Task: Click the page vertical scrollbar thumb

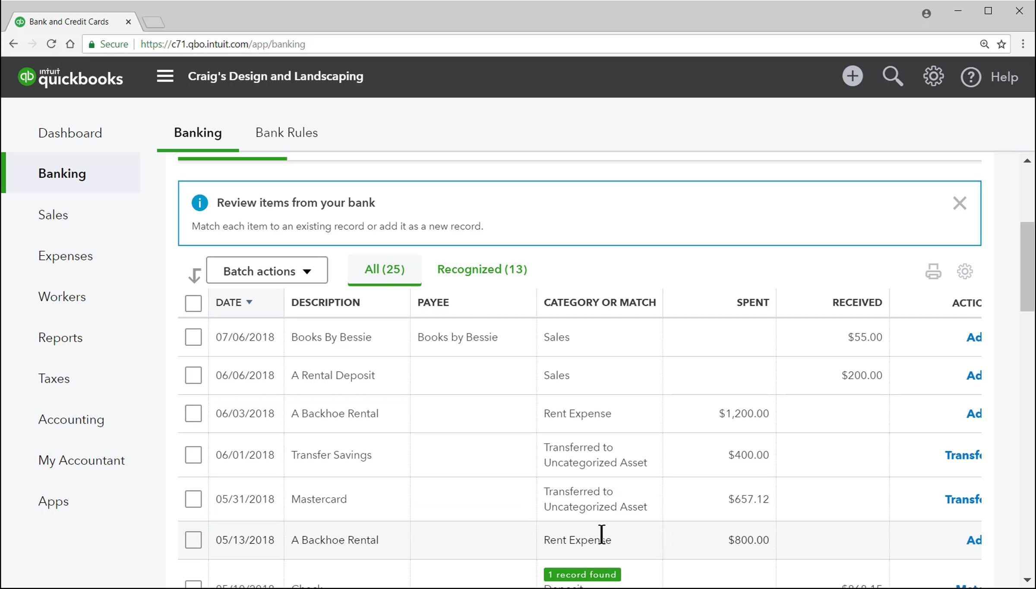Action: coord(1027,266)
